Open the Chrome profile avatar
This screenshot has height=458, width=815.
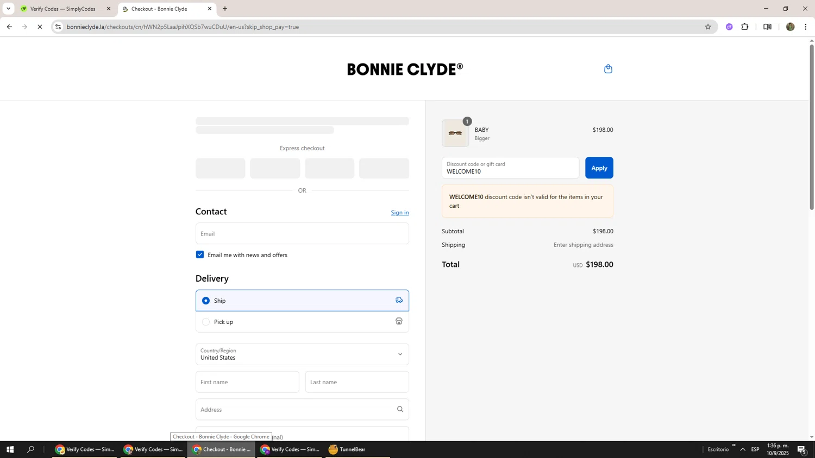click(790, 27)
